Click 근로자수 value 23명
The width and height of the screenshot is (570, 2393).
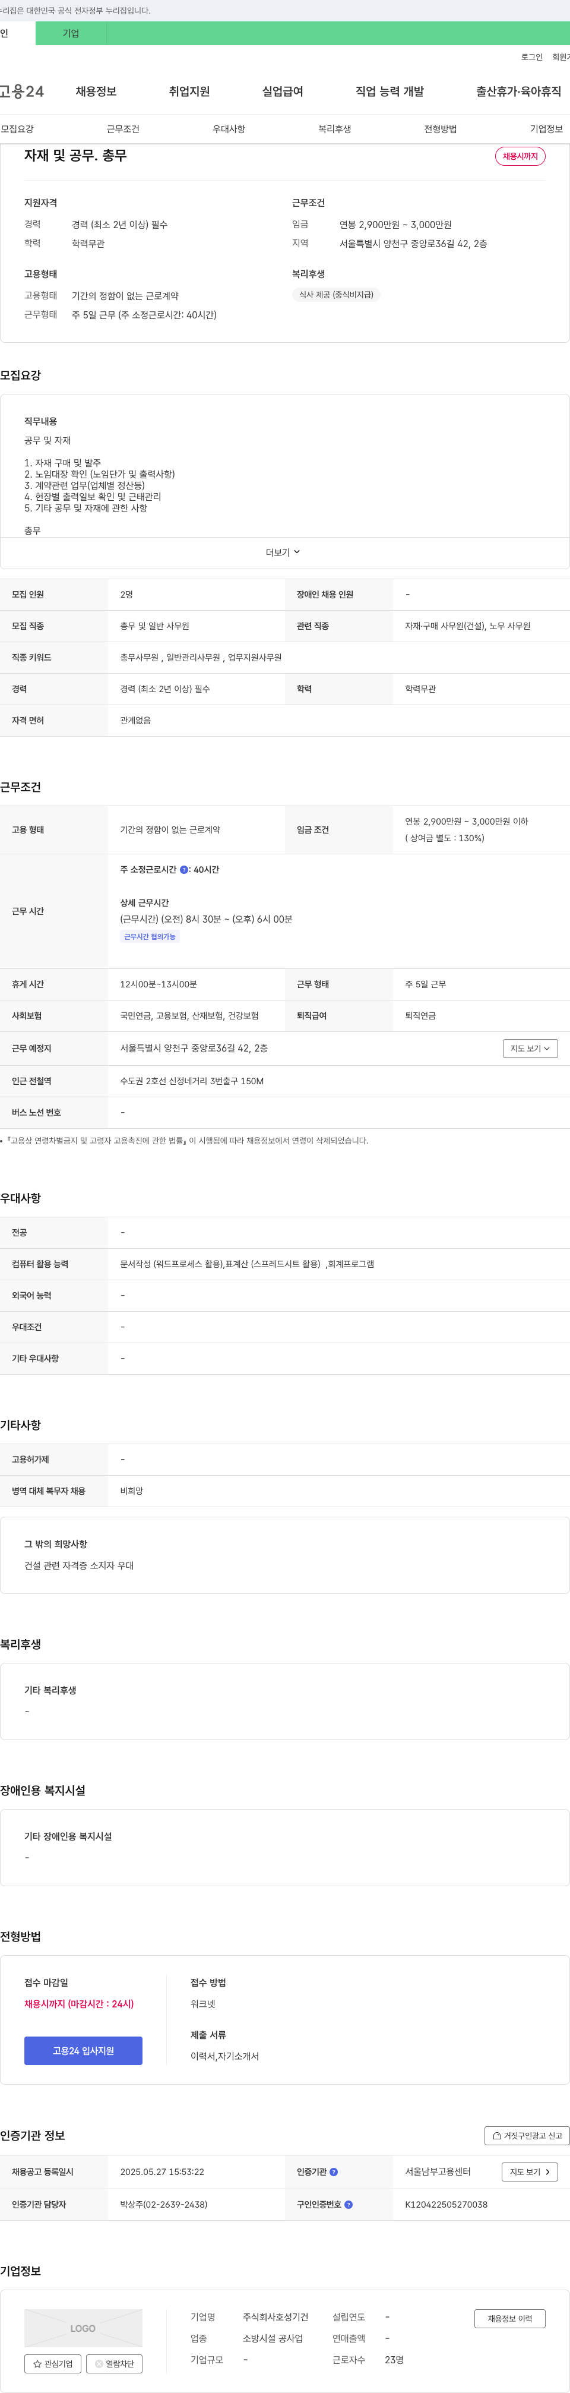(394, 2360)
